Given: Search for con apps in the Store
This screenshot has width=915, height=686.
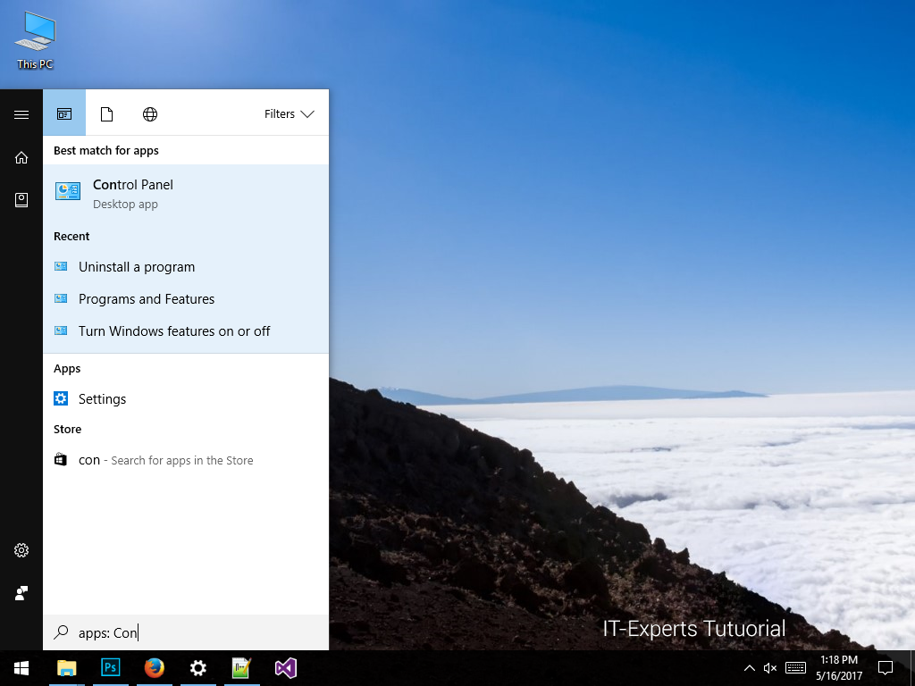Looking at the screenshot, I should (165, 460).
